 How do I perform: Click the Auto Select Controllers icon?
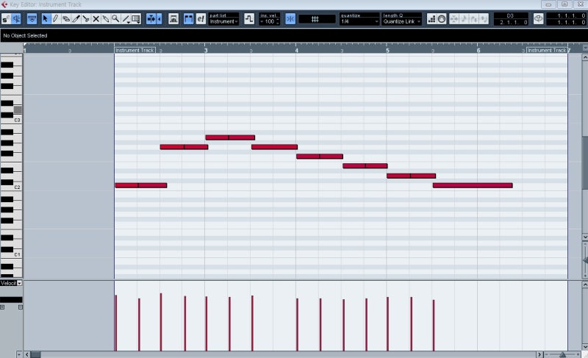click(x=173, y=18)
